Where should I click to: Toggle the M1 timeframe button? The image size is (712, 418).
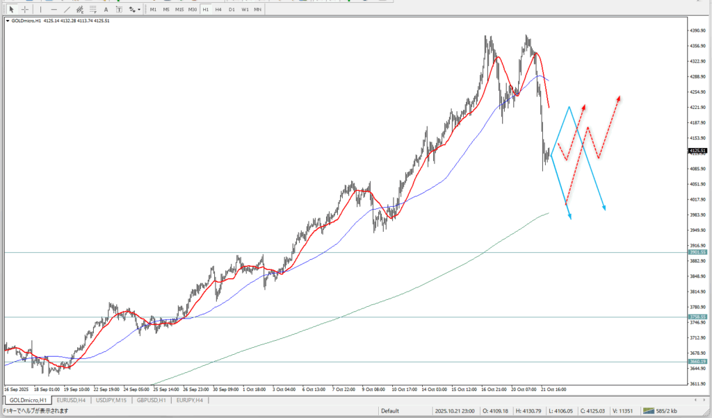(153, 10)
